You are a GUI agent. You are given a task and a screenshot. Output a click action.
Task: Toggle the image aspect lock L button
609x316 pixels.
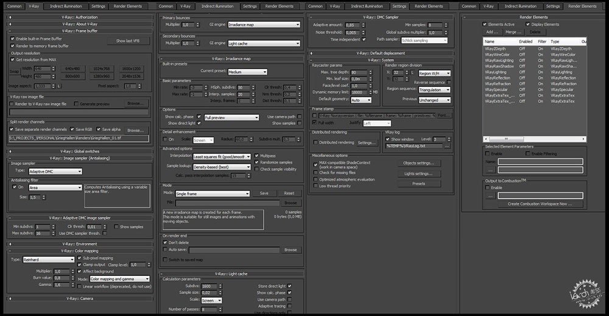tap(60, 86)
